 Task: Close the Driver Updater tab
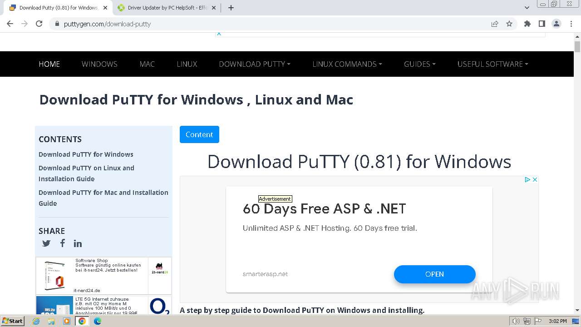pyautogui.click(x=213, y=8)
